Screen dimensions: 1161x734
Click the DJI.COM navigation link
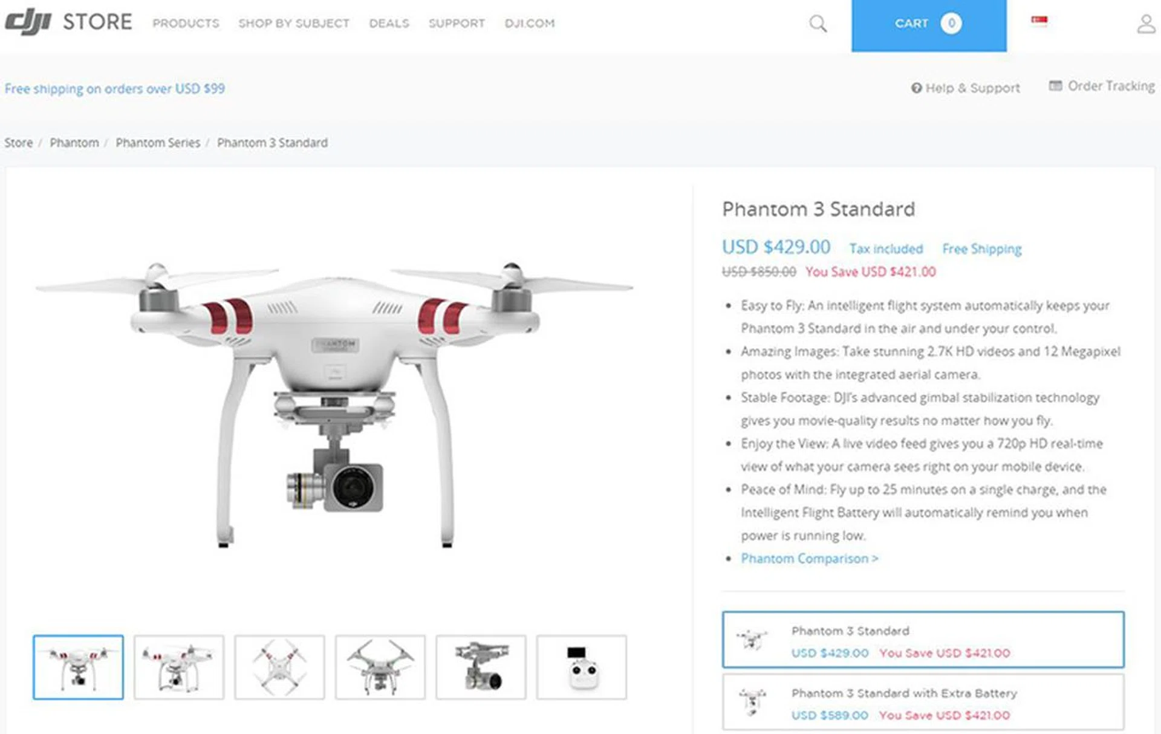pos(529,24)
